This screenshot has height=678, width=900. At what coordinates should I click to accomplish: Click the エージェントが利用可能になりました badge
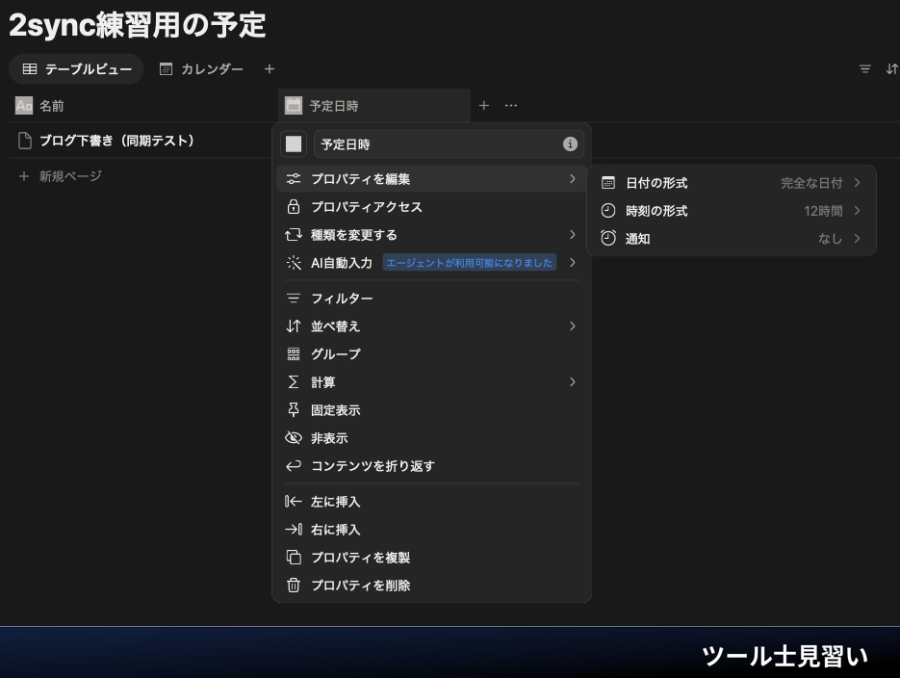[x=469, y=263]
